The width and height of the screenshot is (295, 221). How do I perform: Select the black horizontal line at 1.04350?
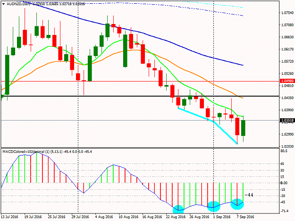click(140, 96)
